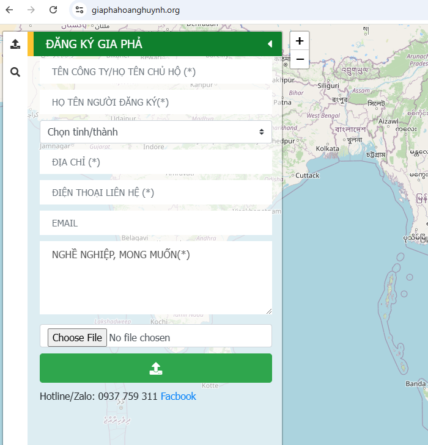Screen dimensions: 428x445
Task: Select the ĐIỆN THOẠI LIÊN HỆ field
Action: [155, 192]
